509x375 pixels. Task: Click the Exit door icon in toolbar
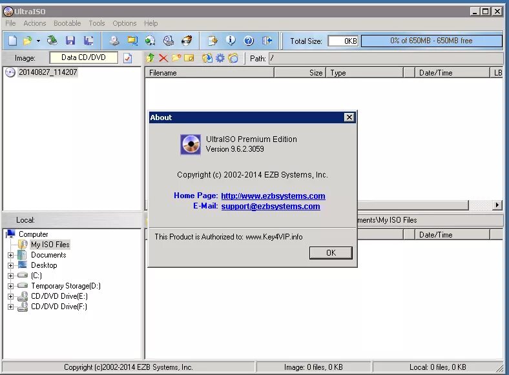pos(267,41)
